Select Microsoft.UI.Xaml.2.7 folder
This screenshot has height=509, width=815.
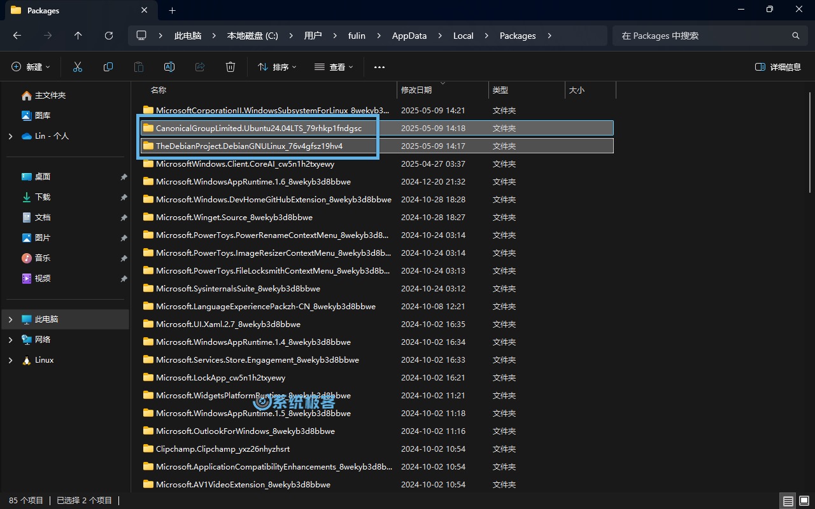pos(376,324)
